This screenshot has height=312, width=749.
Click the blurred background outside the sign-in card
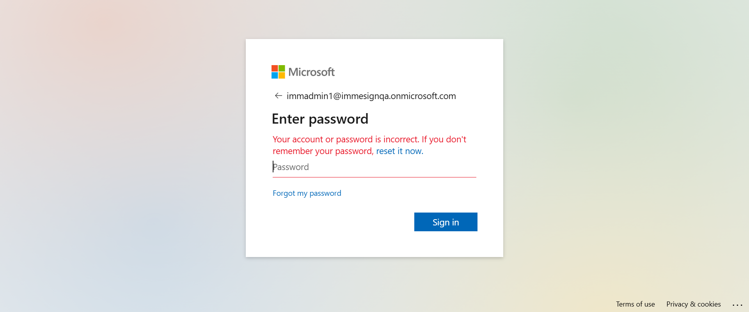point(117,156)
